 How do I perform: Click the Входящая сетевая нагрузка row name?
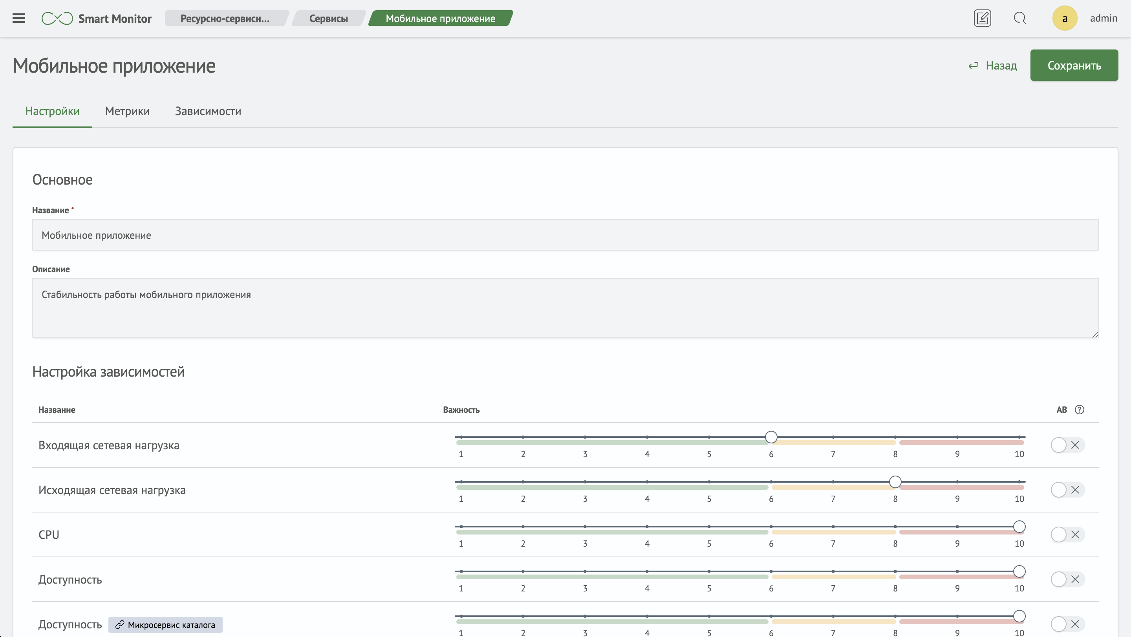point(109,445)
